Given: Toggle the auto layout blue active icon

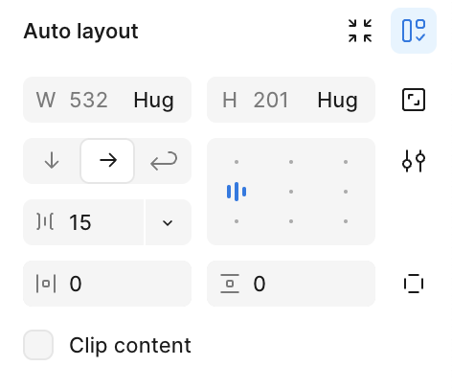Looking at the screenshot, I should click(414, 31).
